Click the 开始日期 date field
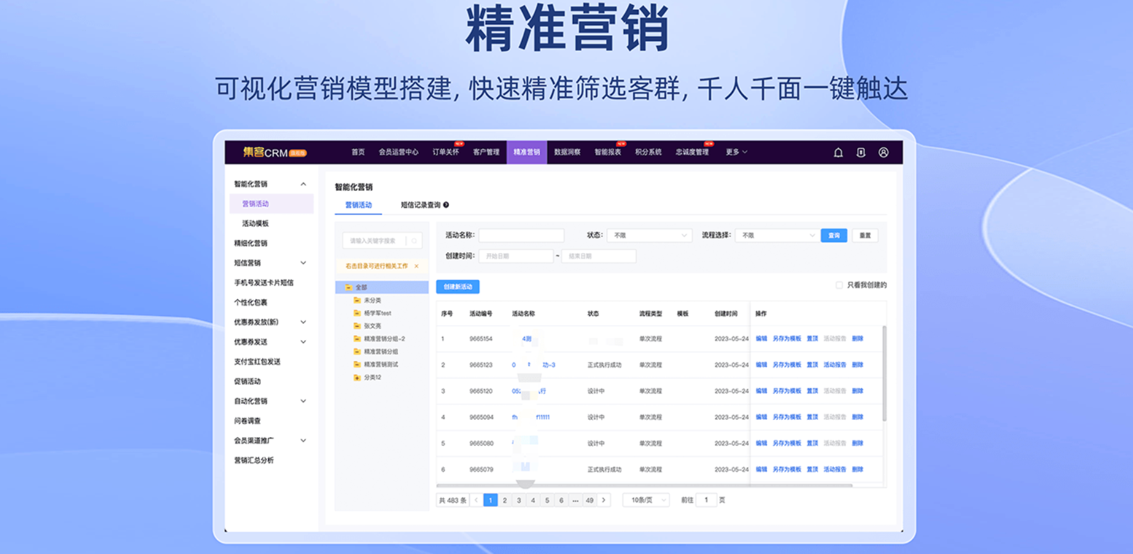Screen dimensions: 1133x554 coord(516,256)
